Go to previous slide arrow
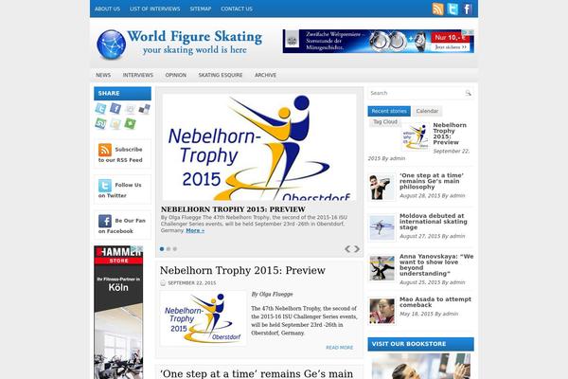Image resolution: width=568 pixels, height=379 pixels. (347, 249)
